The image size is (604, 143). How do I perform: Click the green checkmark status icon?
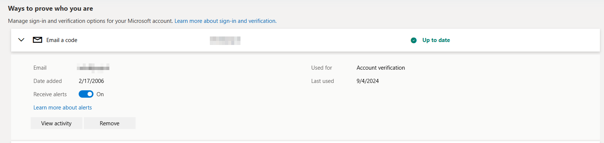click(414, 40)
